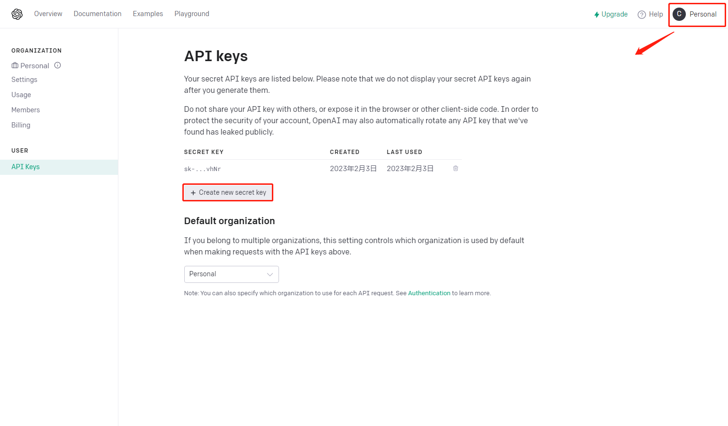The width and height of the screenshot is (728, 426).
Task: Follow the Authentication link
Action: (x=429, y=293)
